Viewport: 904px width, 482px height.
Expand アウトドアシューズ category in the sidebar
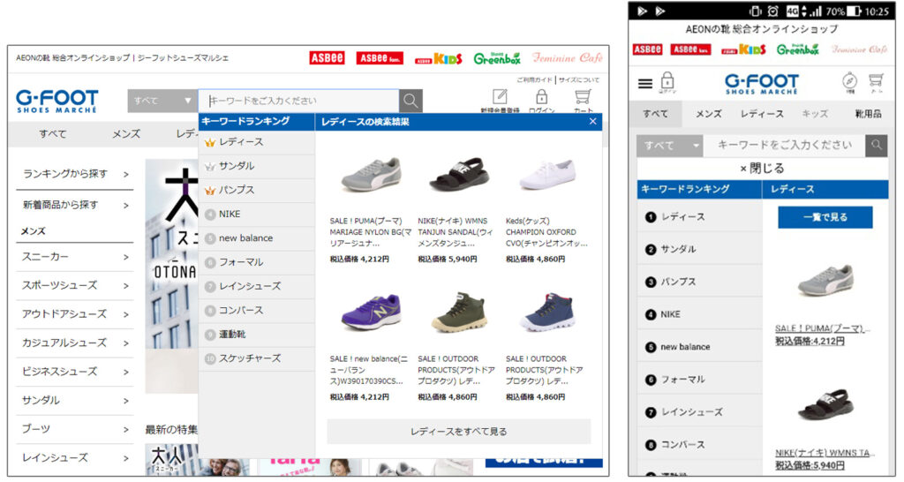point(74,314)
